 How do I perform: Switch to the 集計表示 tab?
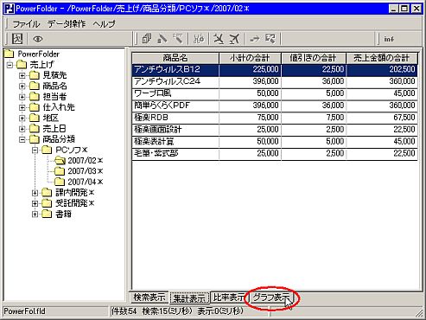tap(189, 298)
